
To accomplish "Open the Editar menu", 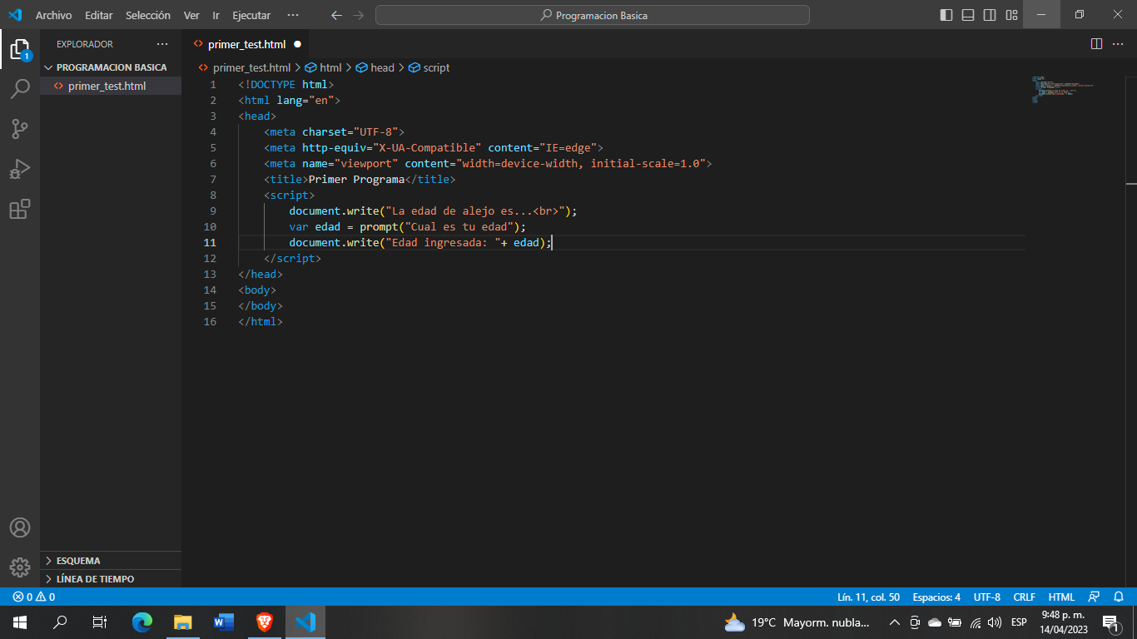I will (98, 15).
